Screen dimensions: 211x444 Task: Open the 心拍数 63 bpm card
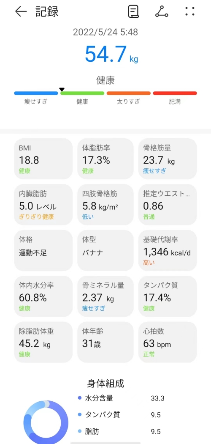[x=168, y=343]
